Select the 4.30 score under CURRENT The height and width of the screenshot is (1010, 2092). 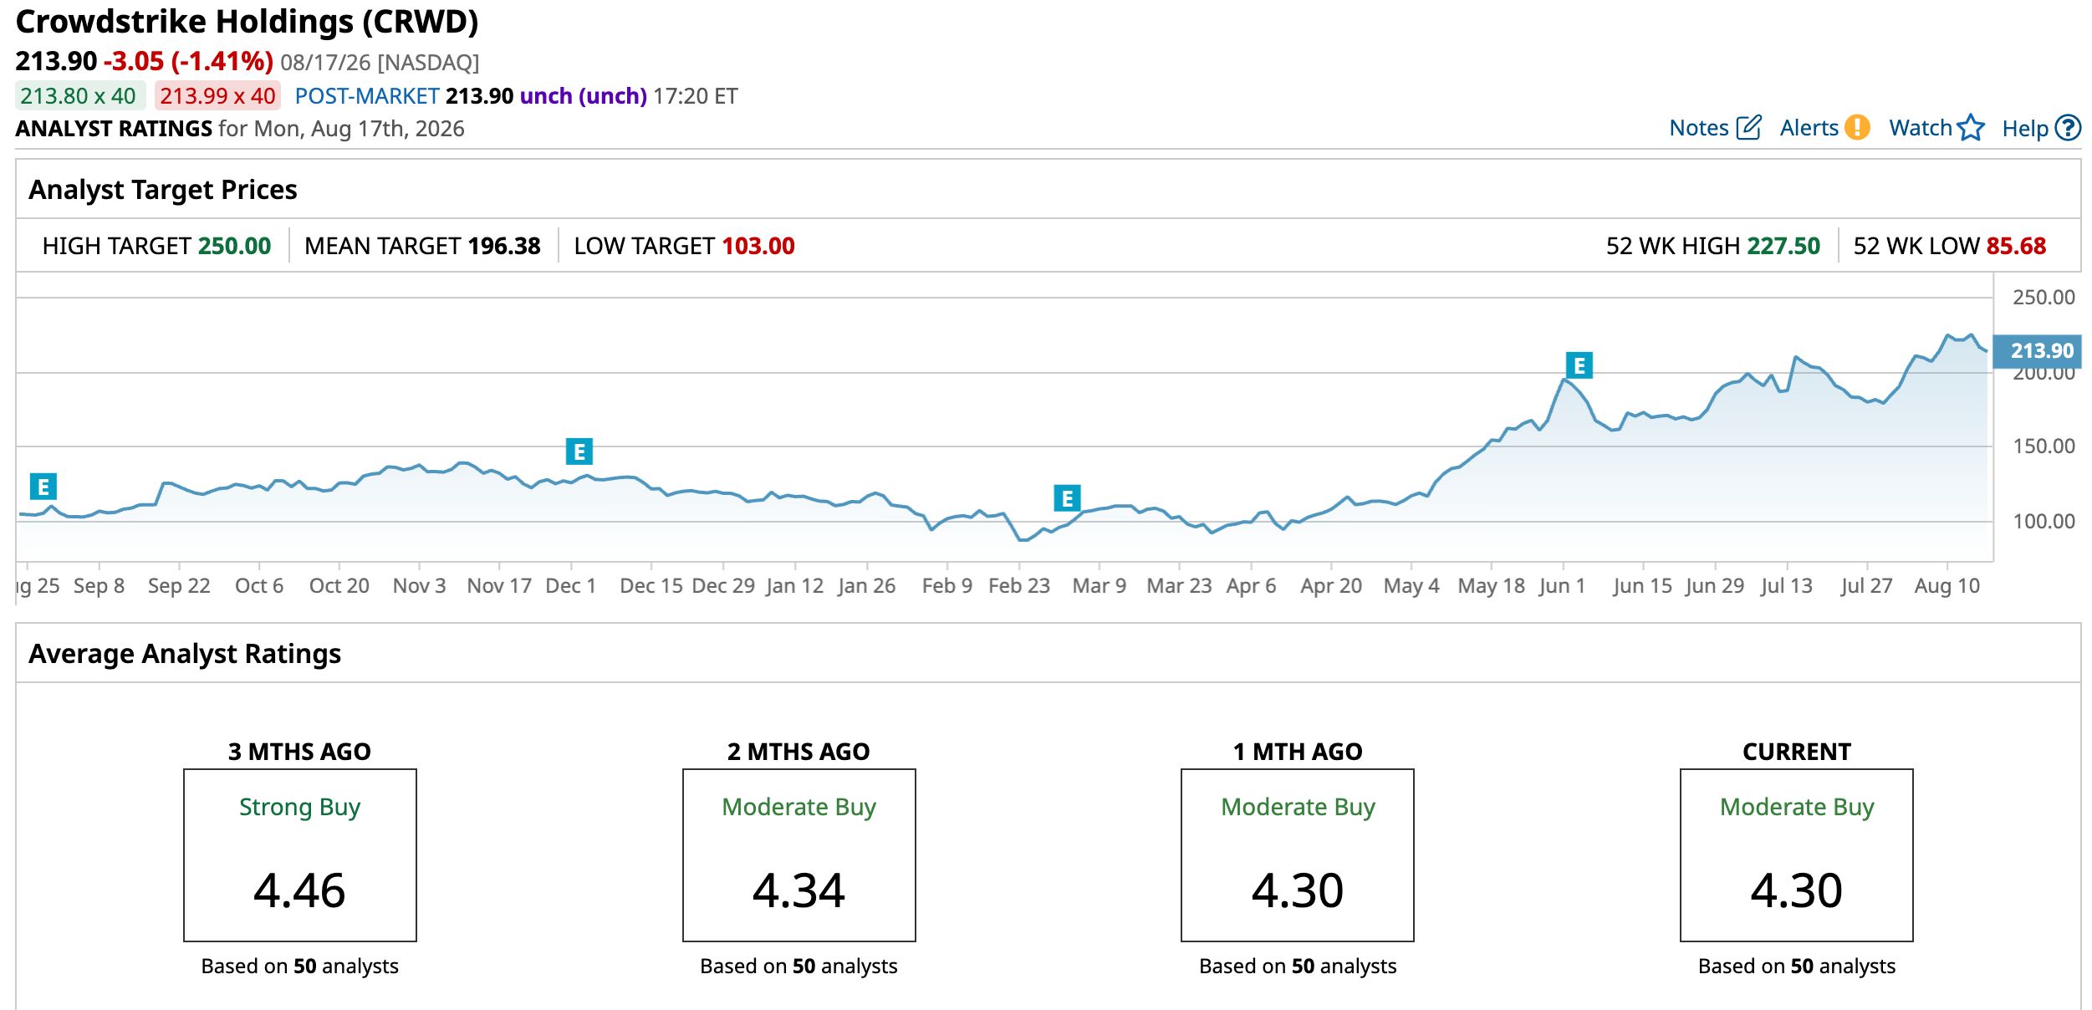tap(1797, 890)
